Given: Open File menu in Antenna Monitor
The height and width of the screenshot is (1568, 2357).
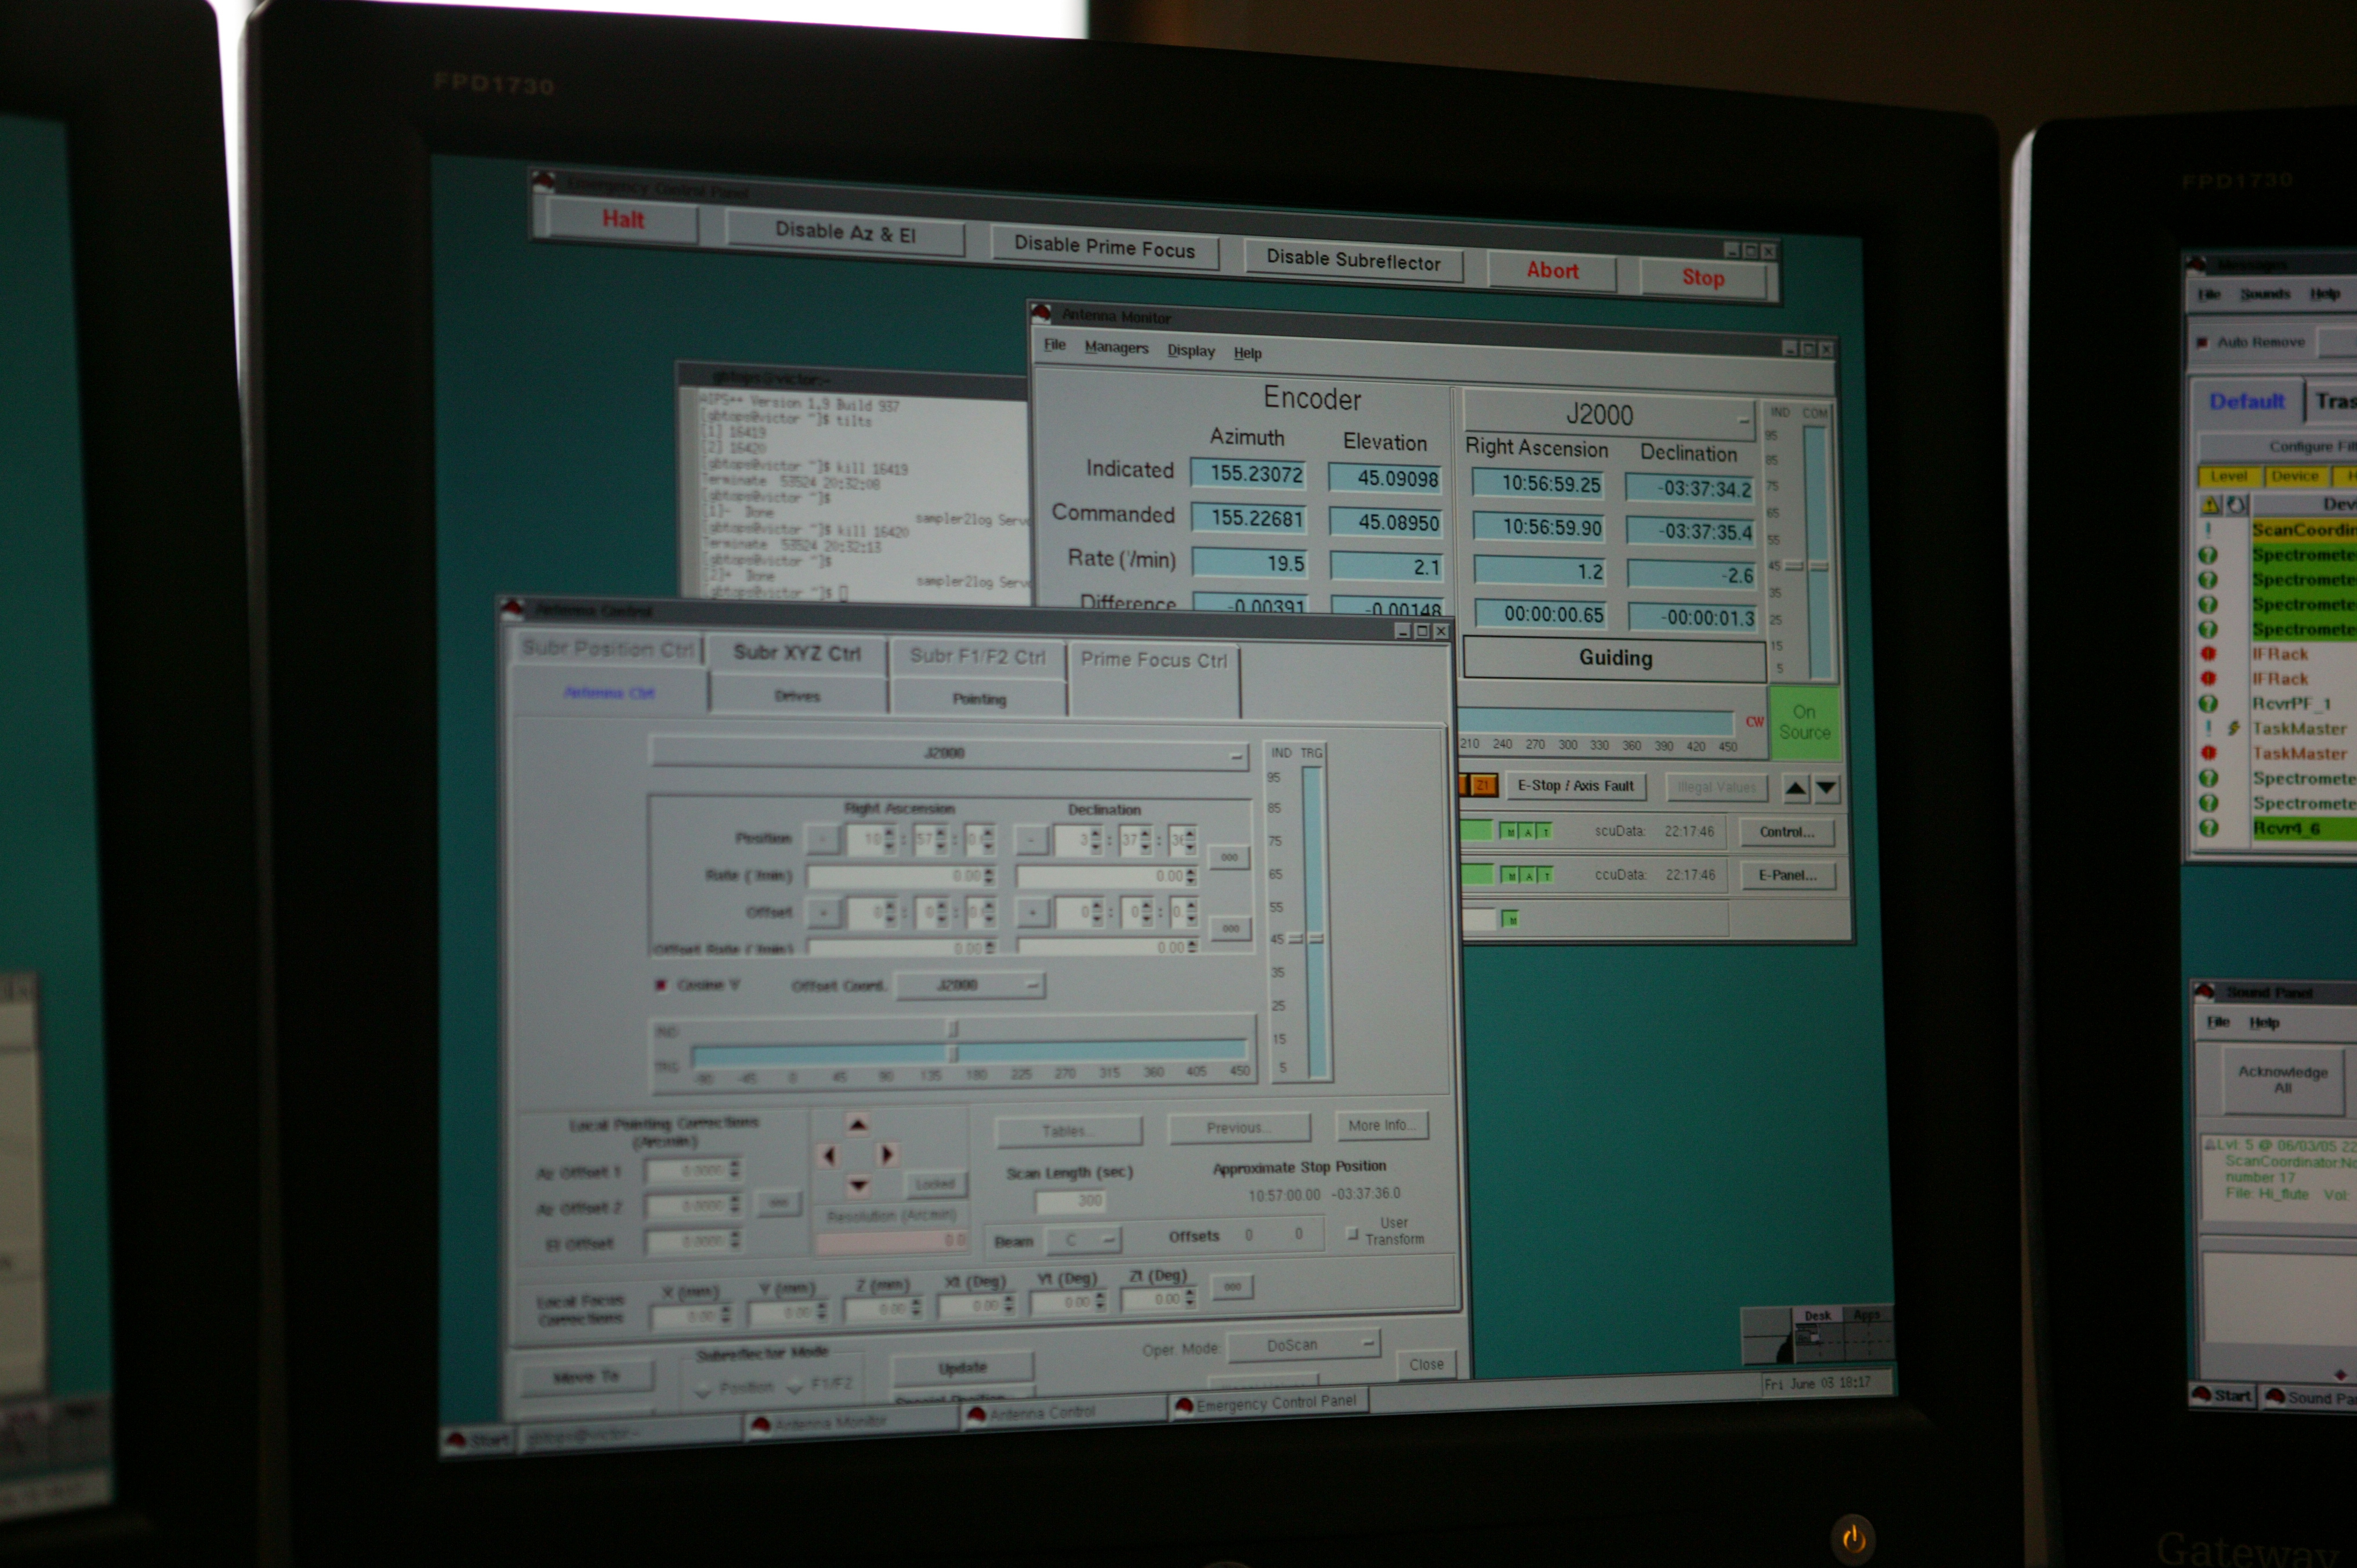Looking at the screenshot, I should [x=1055, y=345].
